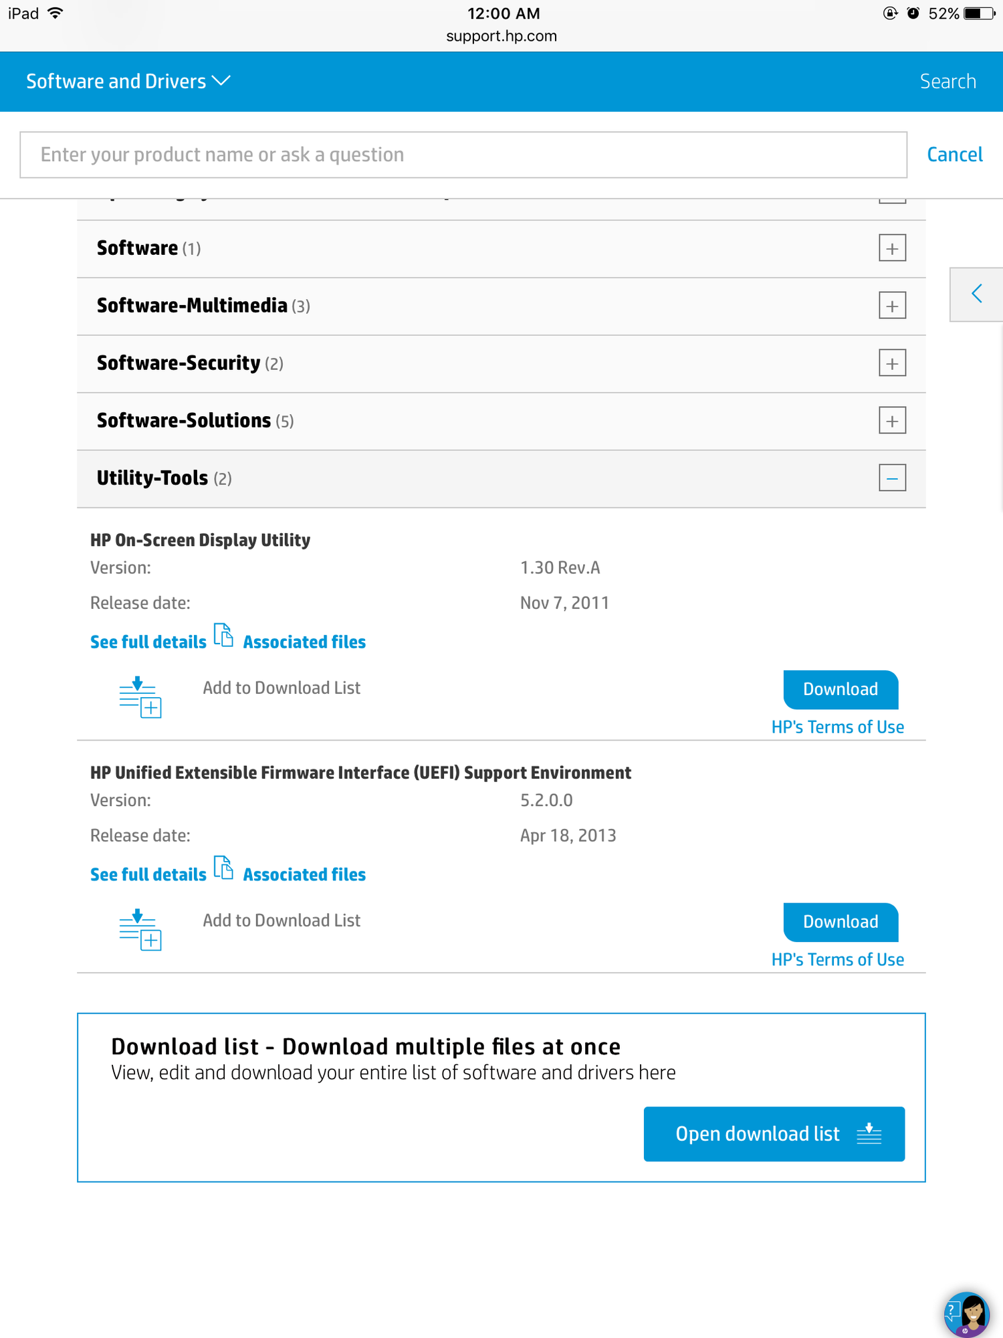Open download list button
This screenshot has width=1003, height=1338.
(774, 1134)
